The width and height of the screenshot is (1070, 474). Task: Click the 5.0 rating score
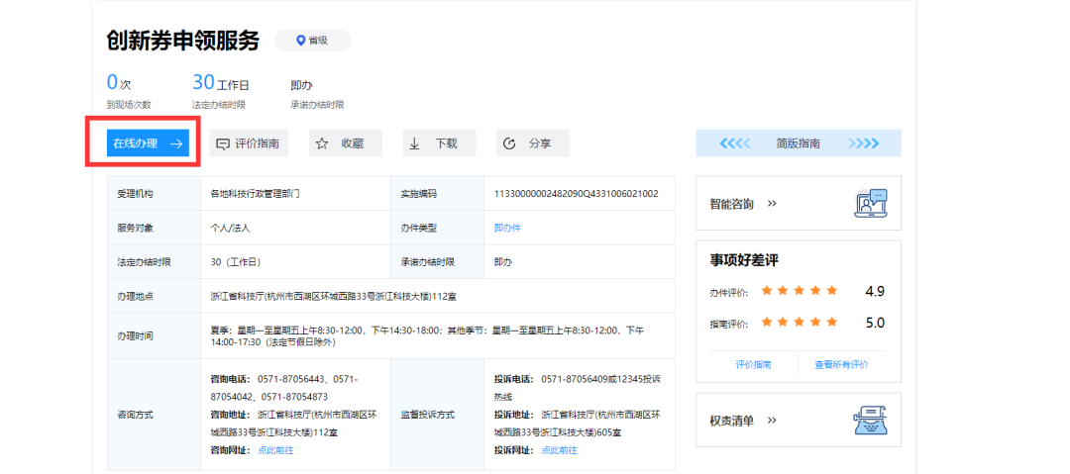(875, 323)
